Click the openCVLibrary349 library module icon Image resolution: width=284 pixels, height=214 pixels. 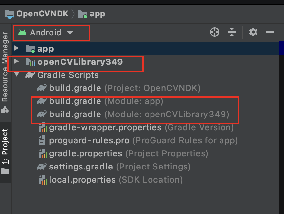[30, 62]
